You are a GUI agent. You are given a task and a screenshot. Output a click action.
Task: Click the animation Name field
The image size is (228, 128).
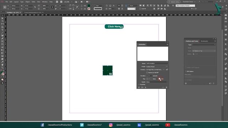[157, 63]
